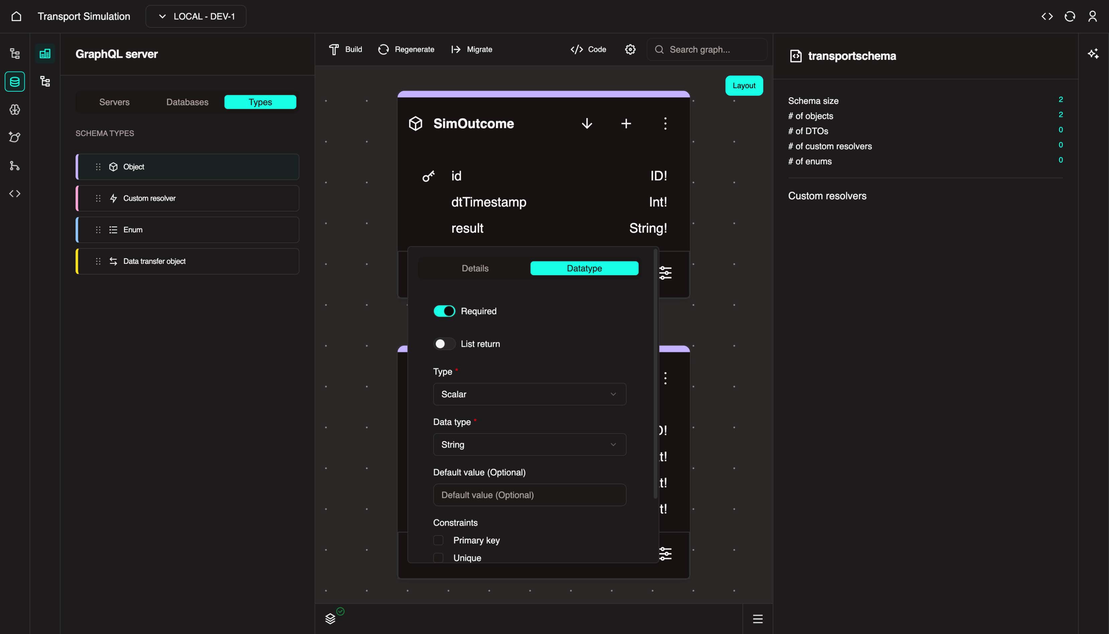This screenshot has width=1109, height=634.
Task: Open graph settings gear icon
Action: [x=630, y=49]
